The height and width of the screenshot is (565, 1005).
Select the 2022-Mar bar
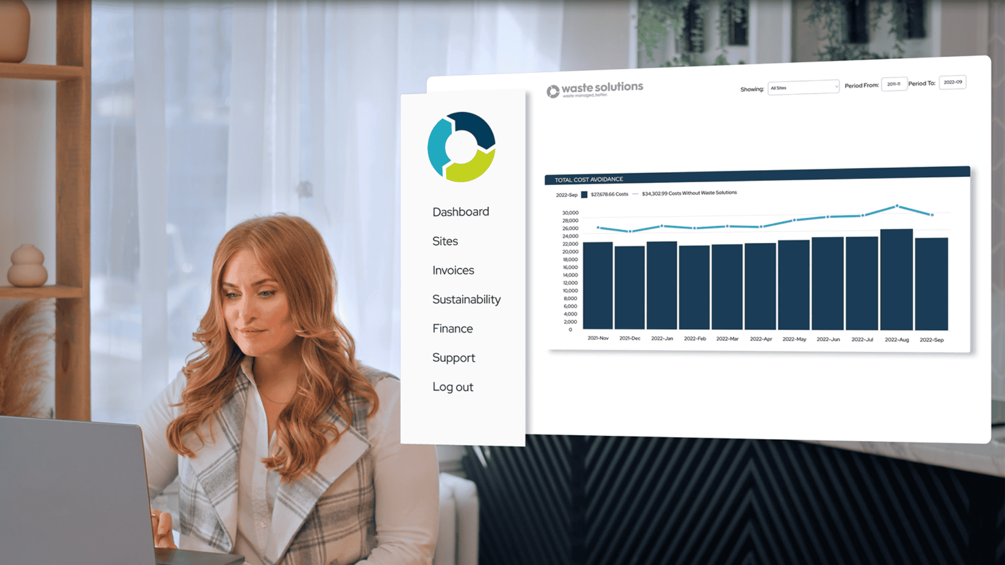(x=727, y=287)
